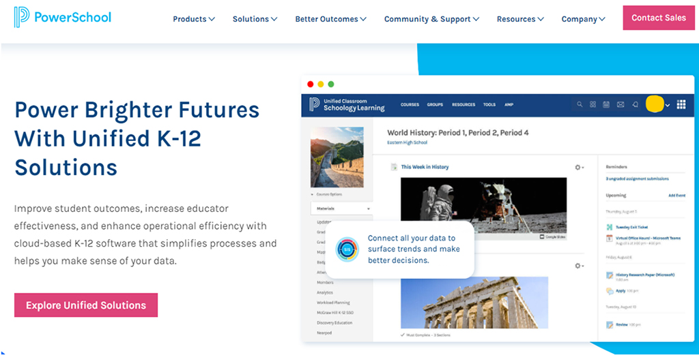This screenshot has height=355, width=699.
Task: Select Workload Planning in sidebar
Action: point(333,303)
